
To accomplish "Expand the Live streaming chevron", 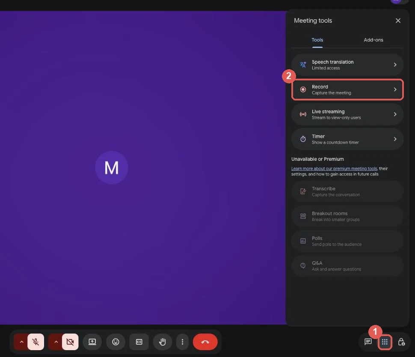I will click(395, 114).
